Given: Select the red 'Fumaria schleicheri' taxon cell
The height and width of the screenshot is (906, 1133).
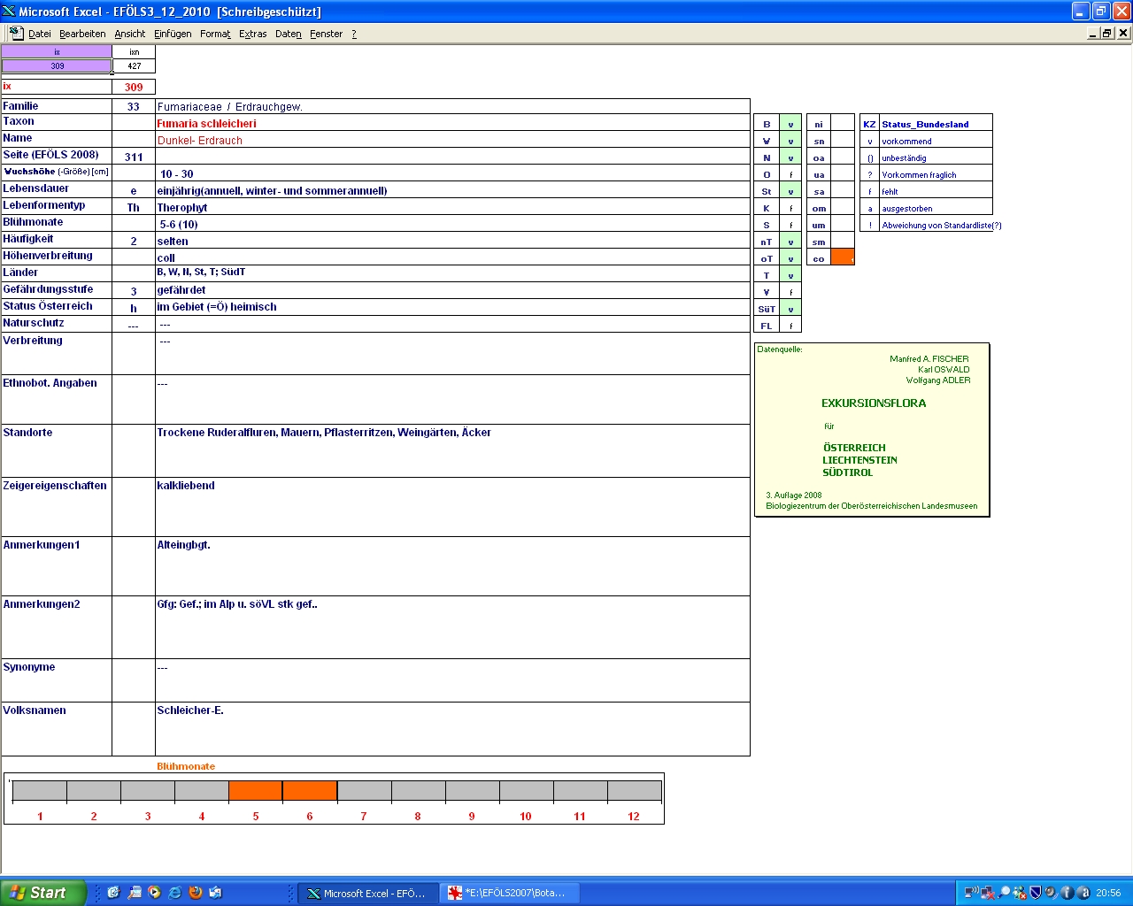Looking at the screenshot, I should pos(452,123).
